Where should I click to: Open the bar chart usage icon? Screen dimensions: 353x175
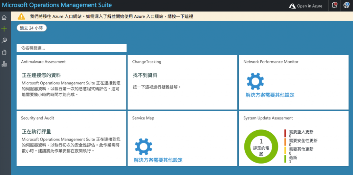[4, 64]
